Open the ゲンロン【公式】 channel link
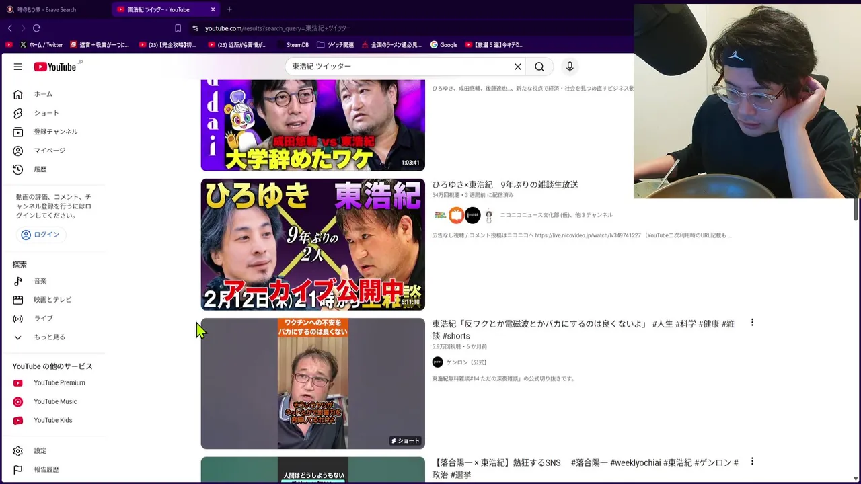 click(466, 362)
